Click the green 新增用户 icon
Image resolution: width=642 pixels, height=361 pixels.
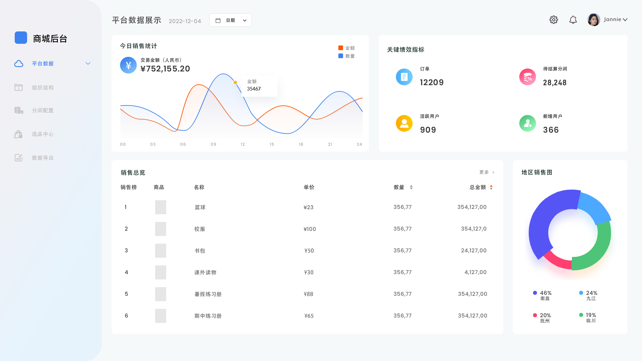click(x=527, y=123)
